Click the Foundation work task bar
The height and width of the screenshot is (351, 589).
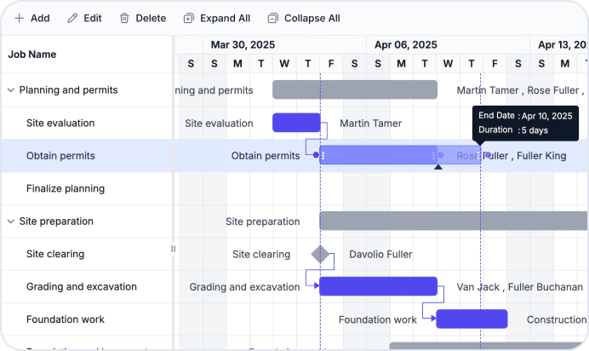point(472,319)
